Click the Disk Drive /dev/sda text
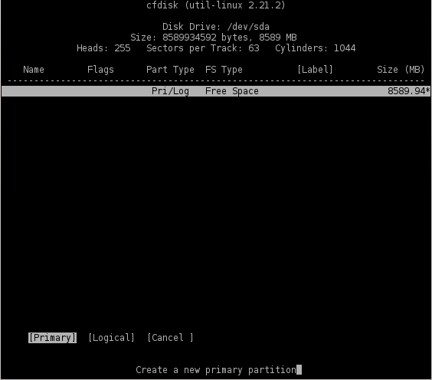The image size is (432, 380). coord(216,27)
